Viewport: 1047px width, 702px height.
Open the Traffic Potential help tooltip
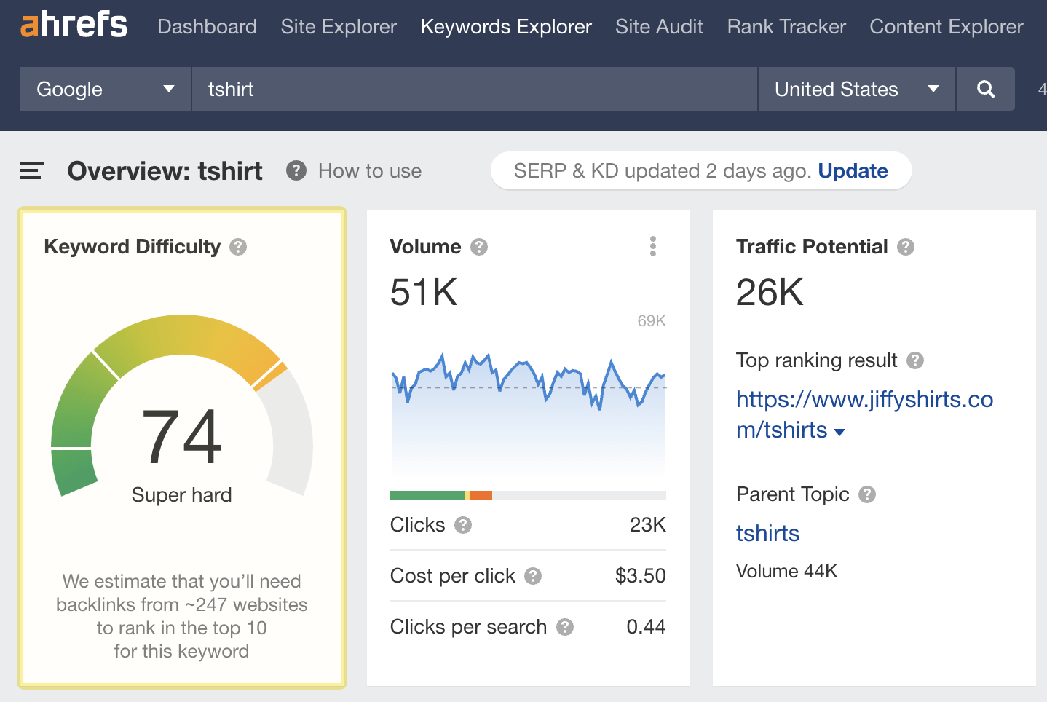coord(906,247)
